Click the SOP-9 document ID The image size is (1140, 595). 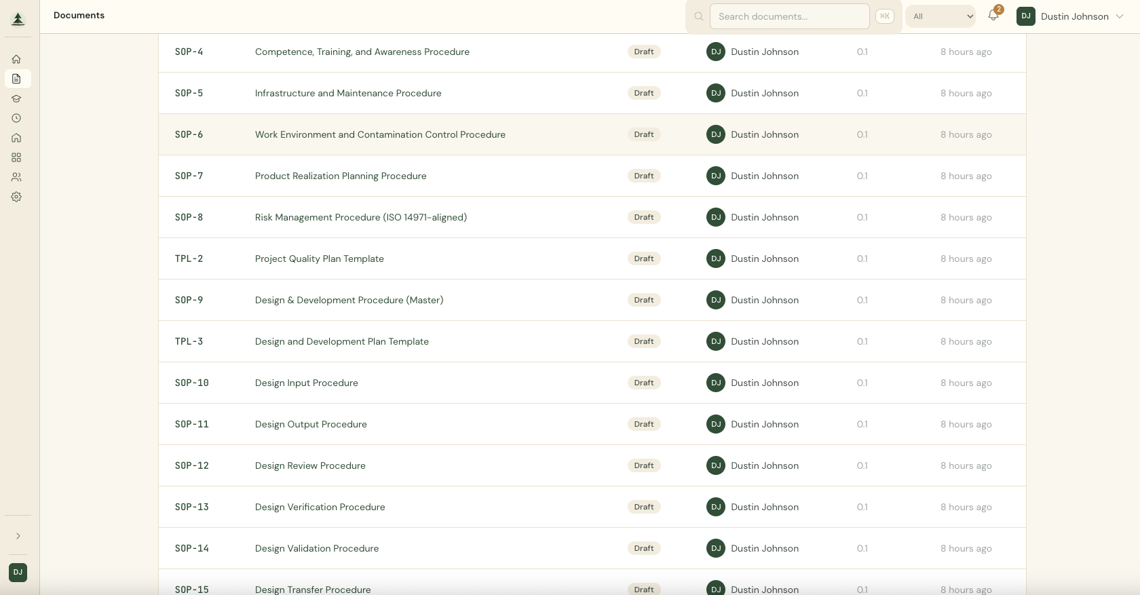click(x=189, y=300)
